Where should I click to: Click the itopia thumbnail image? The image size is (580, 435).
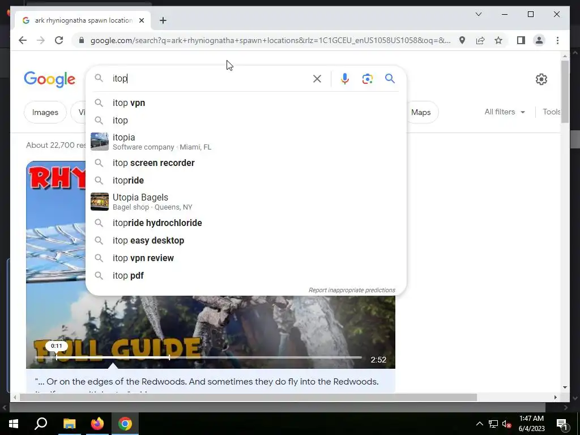coord(100,142)
